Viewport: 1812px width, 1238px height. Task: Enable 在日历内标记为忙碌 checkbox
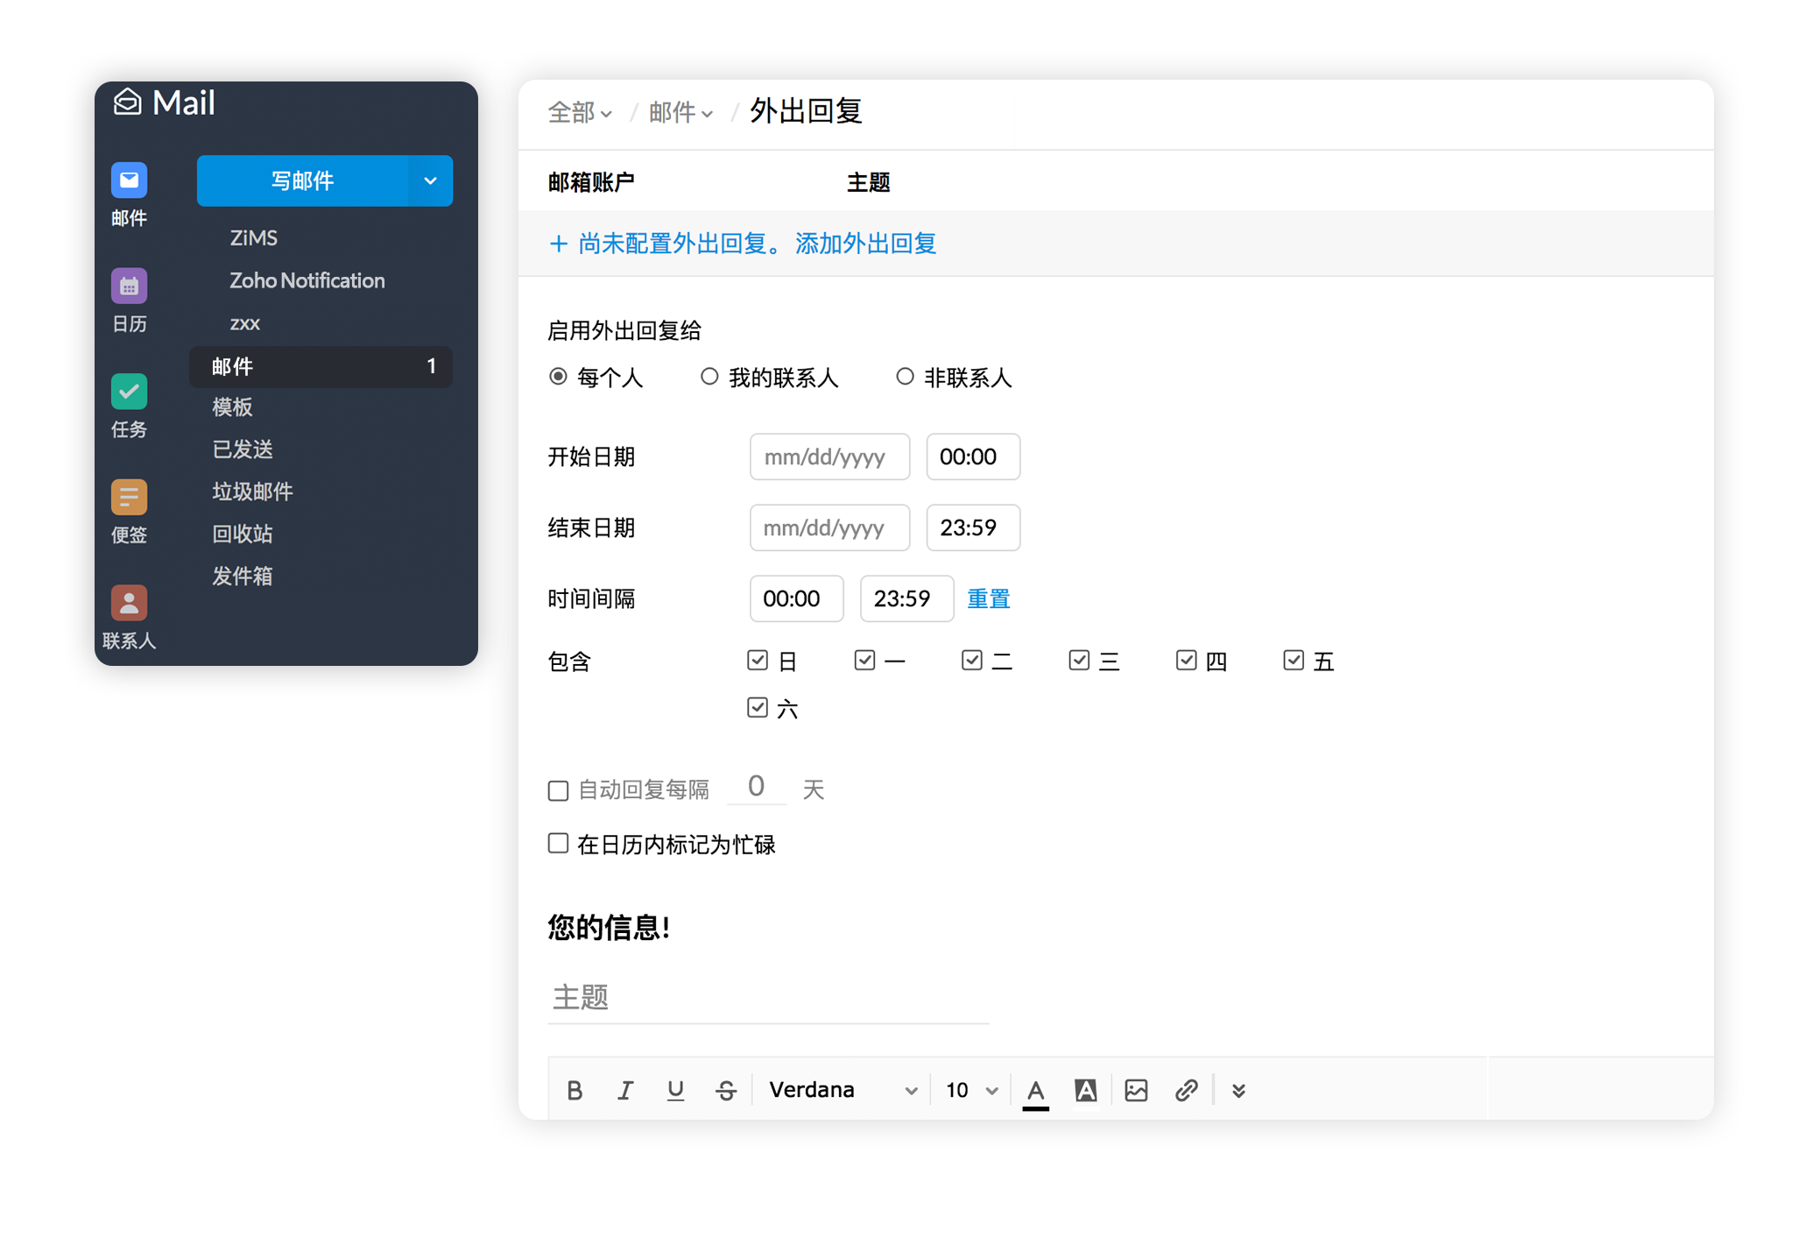(x=559, y=843)
